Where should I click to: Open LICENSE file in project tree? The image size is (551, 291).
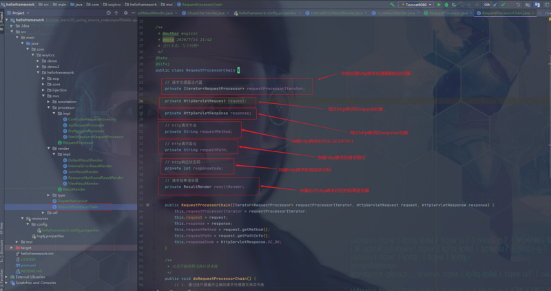28,259
